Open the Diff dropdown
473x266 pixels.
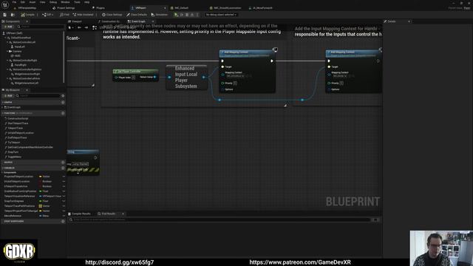(47, 15)
